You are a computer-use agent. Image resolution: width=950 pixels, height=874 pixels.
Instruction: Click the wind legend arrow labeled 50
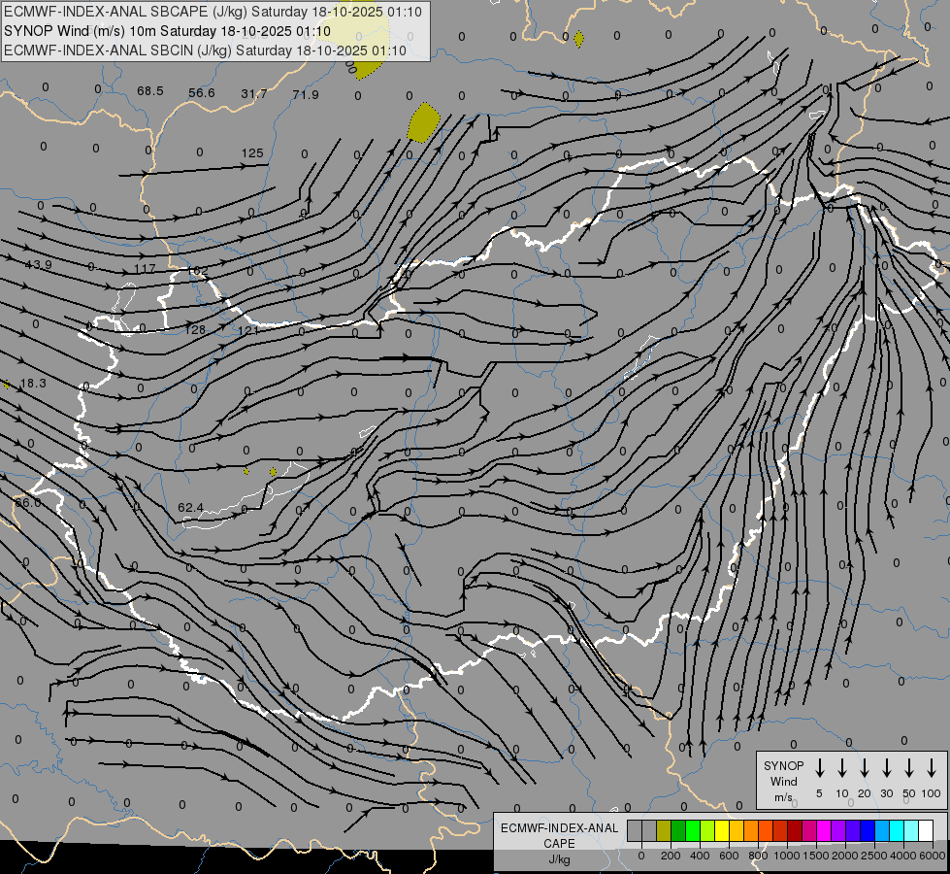909,767
